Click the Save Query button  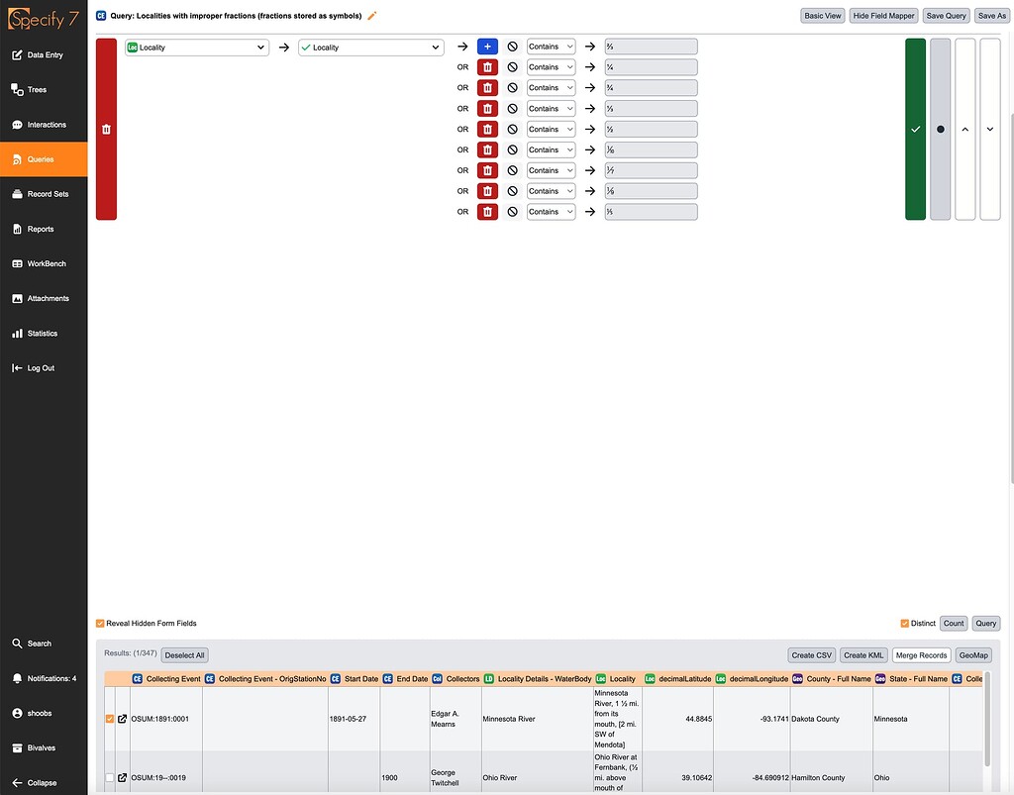pyautogui.click(x=945, y=15)
